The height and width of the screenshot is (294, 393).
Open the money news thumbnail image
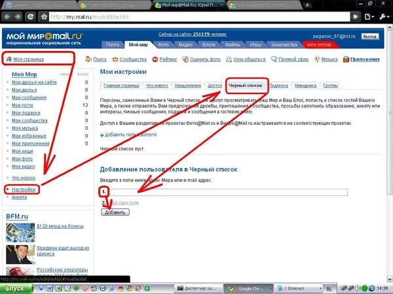coord(20,233)
